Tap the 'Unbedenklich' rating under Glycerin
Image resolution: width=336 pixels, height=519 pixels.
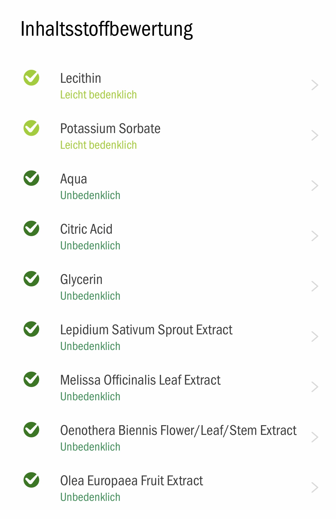coord(90,296)
